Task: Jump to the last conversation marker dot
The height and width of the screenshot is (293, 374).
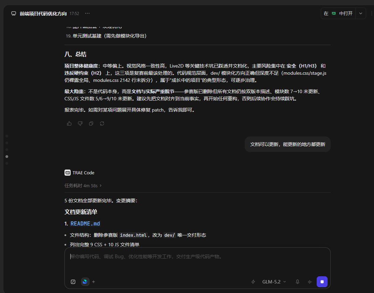Action: click(x=7, y=163)
